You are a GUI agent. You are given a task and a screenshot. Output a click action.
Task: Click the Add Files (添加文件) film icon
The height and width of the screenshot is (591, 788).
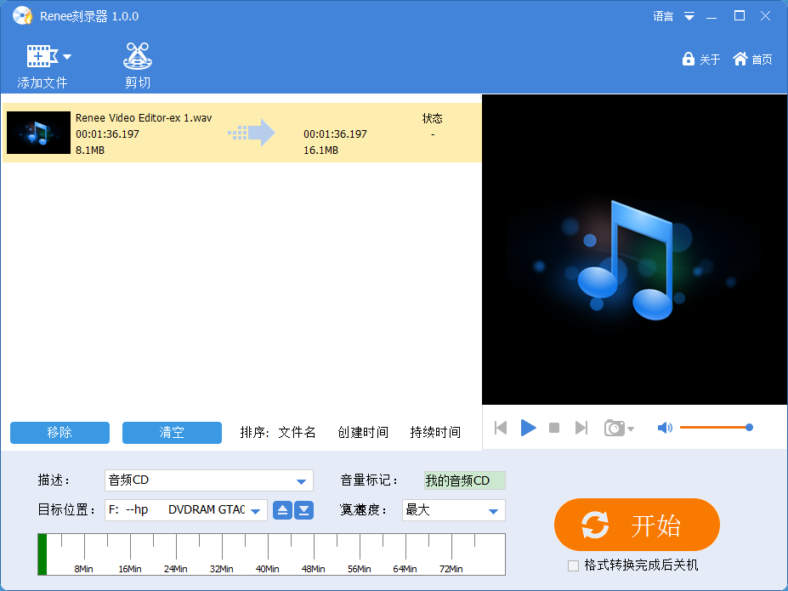tap(42, 56)
